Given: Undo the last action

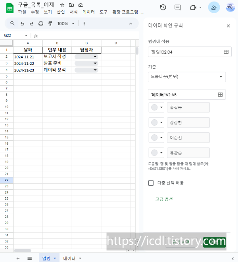Looking at the screenshot, I should click(x=22, y=24).
